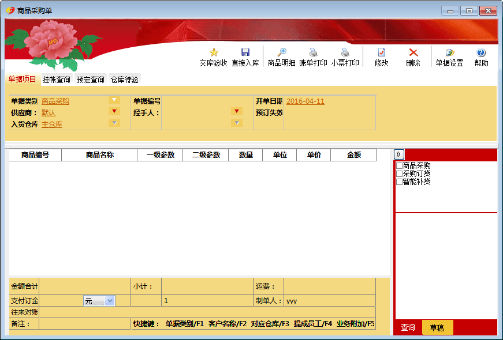Enable the 商品采购 checkbox
Image resolution: width=503 pixels, height=340 pixels.
tap(399, 166)
